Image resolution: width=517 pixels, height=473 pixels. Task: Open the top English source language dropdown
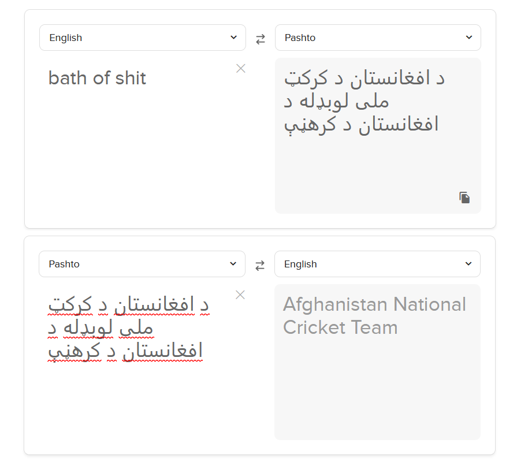pyautogui.click(x=143, y=38)
